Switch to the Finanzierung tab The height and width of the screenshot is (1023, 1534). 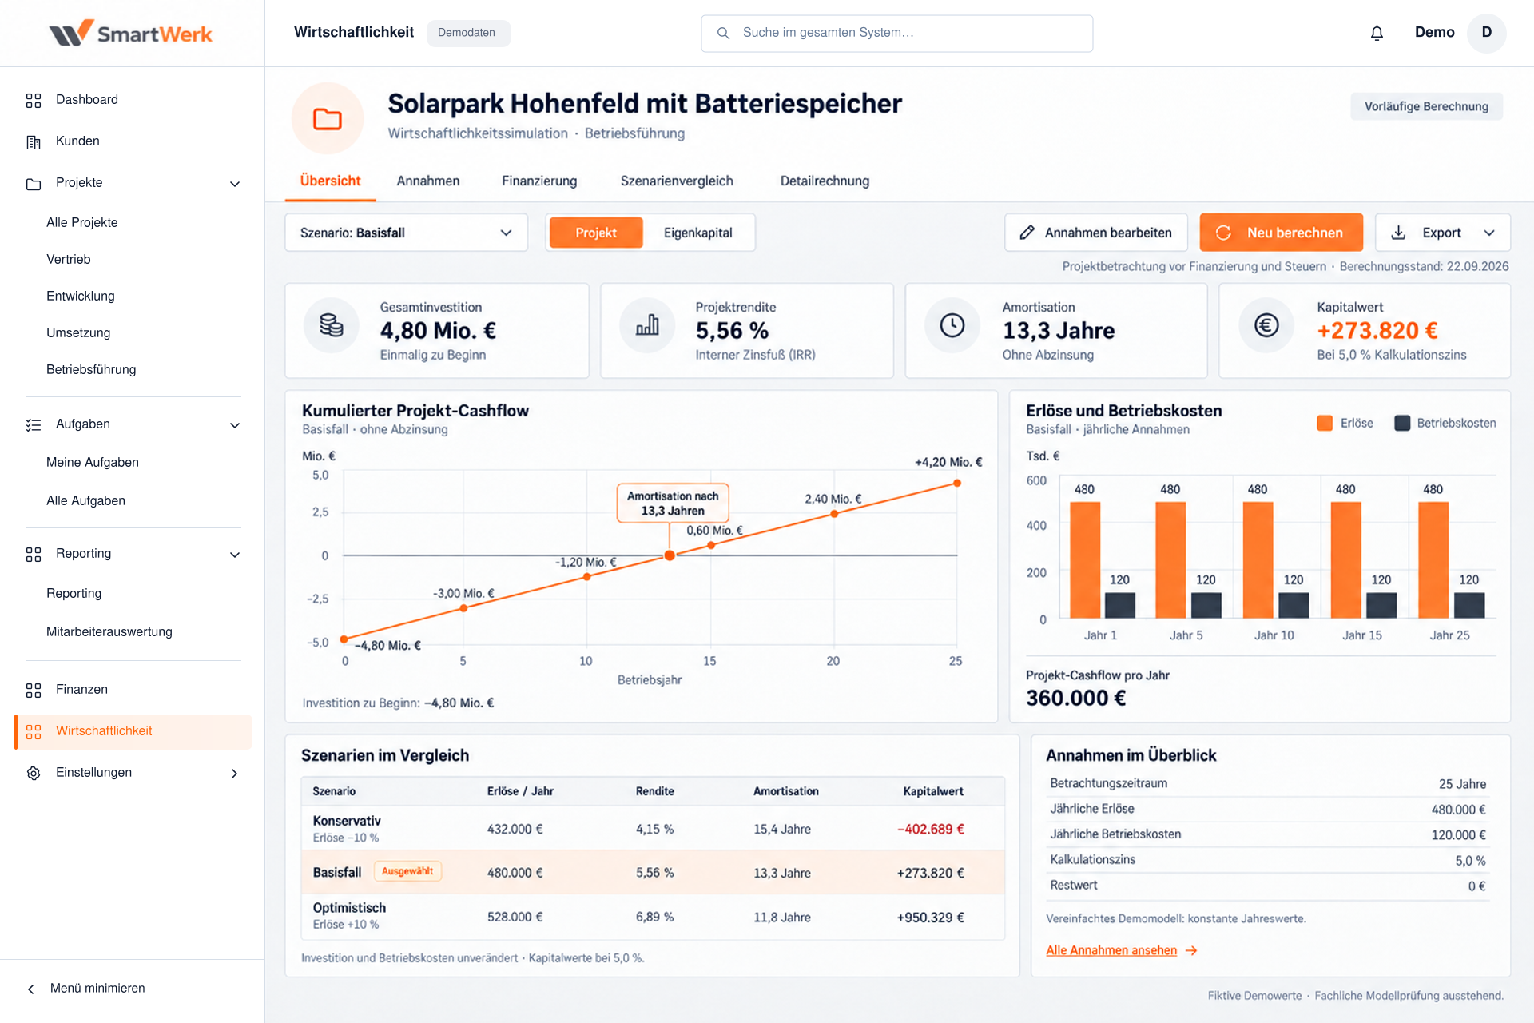[539, 181]
